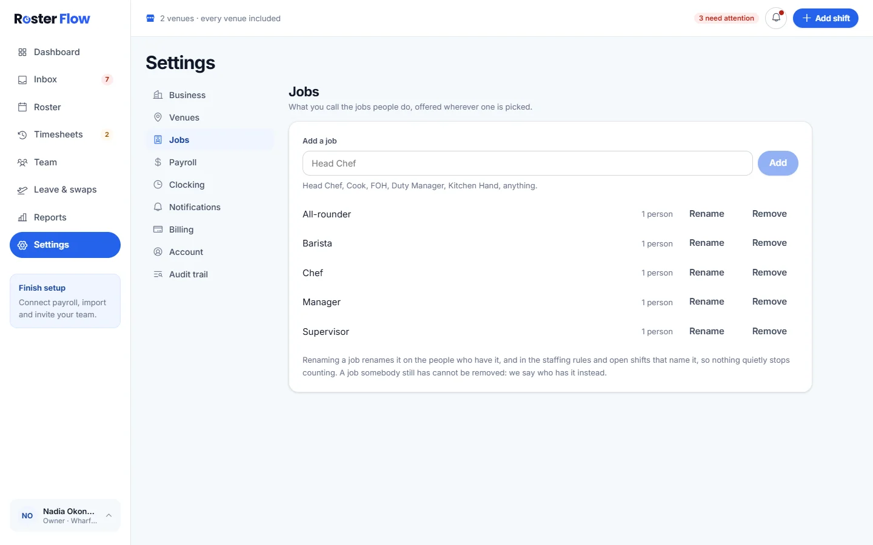Rename the Manager job
The height and width of the screenshot is (545, 873).
707,302
